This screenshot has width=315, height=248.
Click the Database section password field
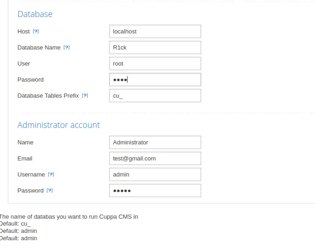tap(155, 80)
